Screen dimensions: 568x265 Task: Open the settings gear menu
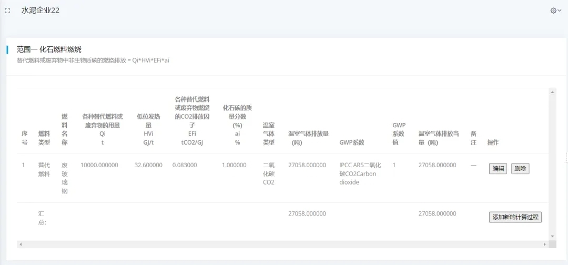click(x=555, y=11)
